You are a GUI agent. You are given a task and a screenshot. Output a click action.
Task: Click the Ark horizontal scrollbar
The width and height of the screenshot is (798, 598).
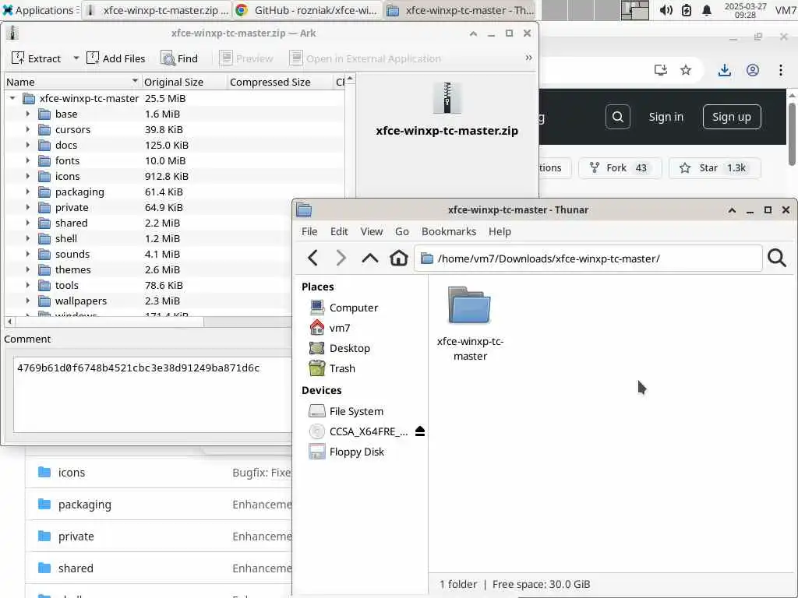pyautogui.click(x=109, y=322)
